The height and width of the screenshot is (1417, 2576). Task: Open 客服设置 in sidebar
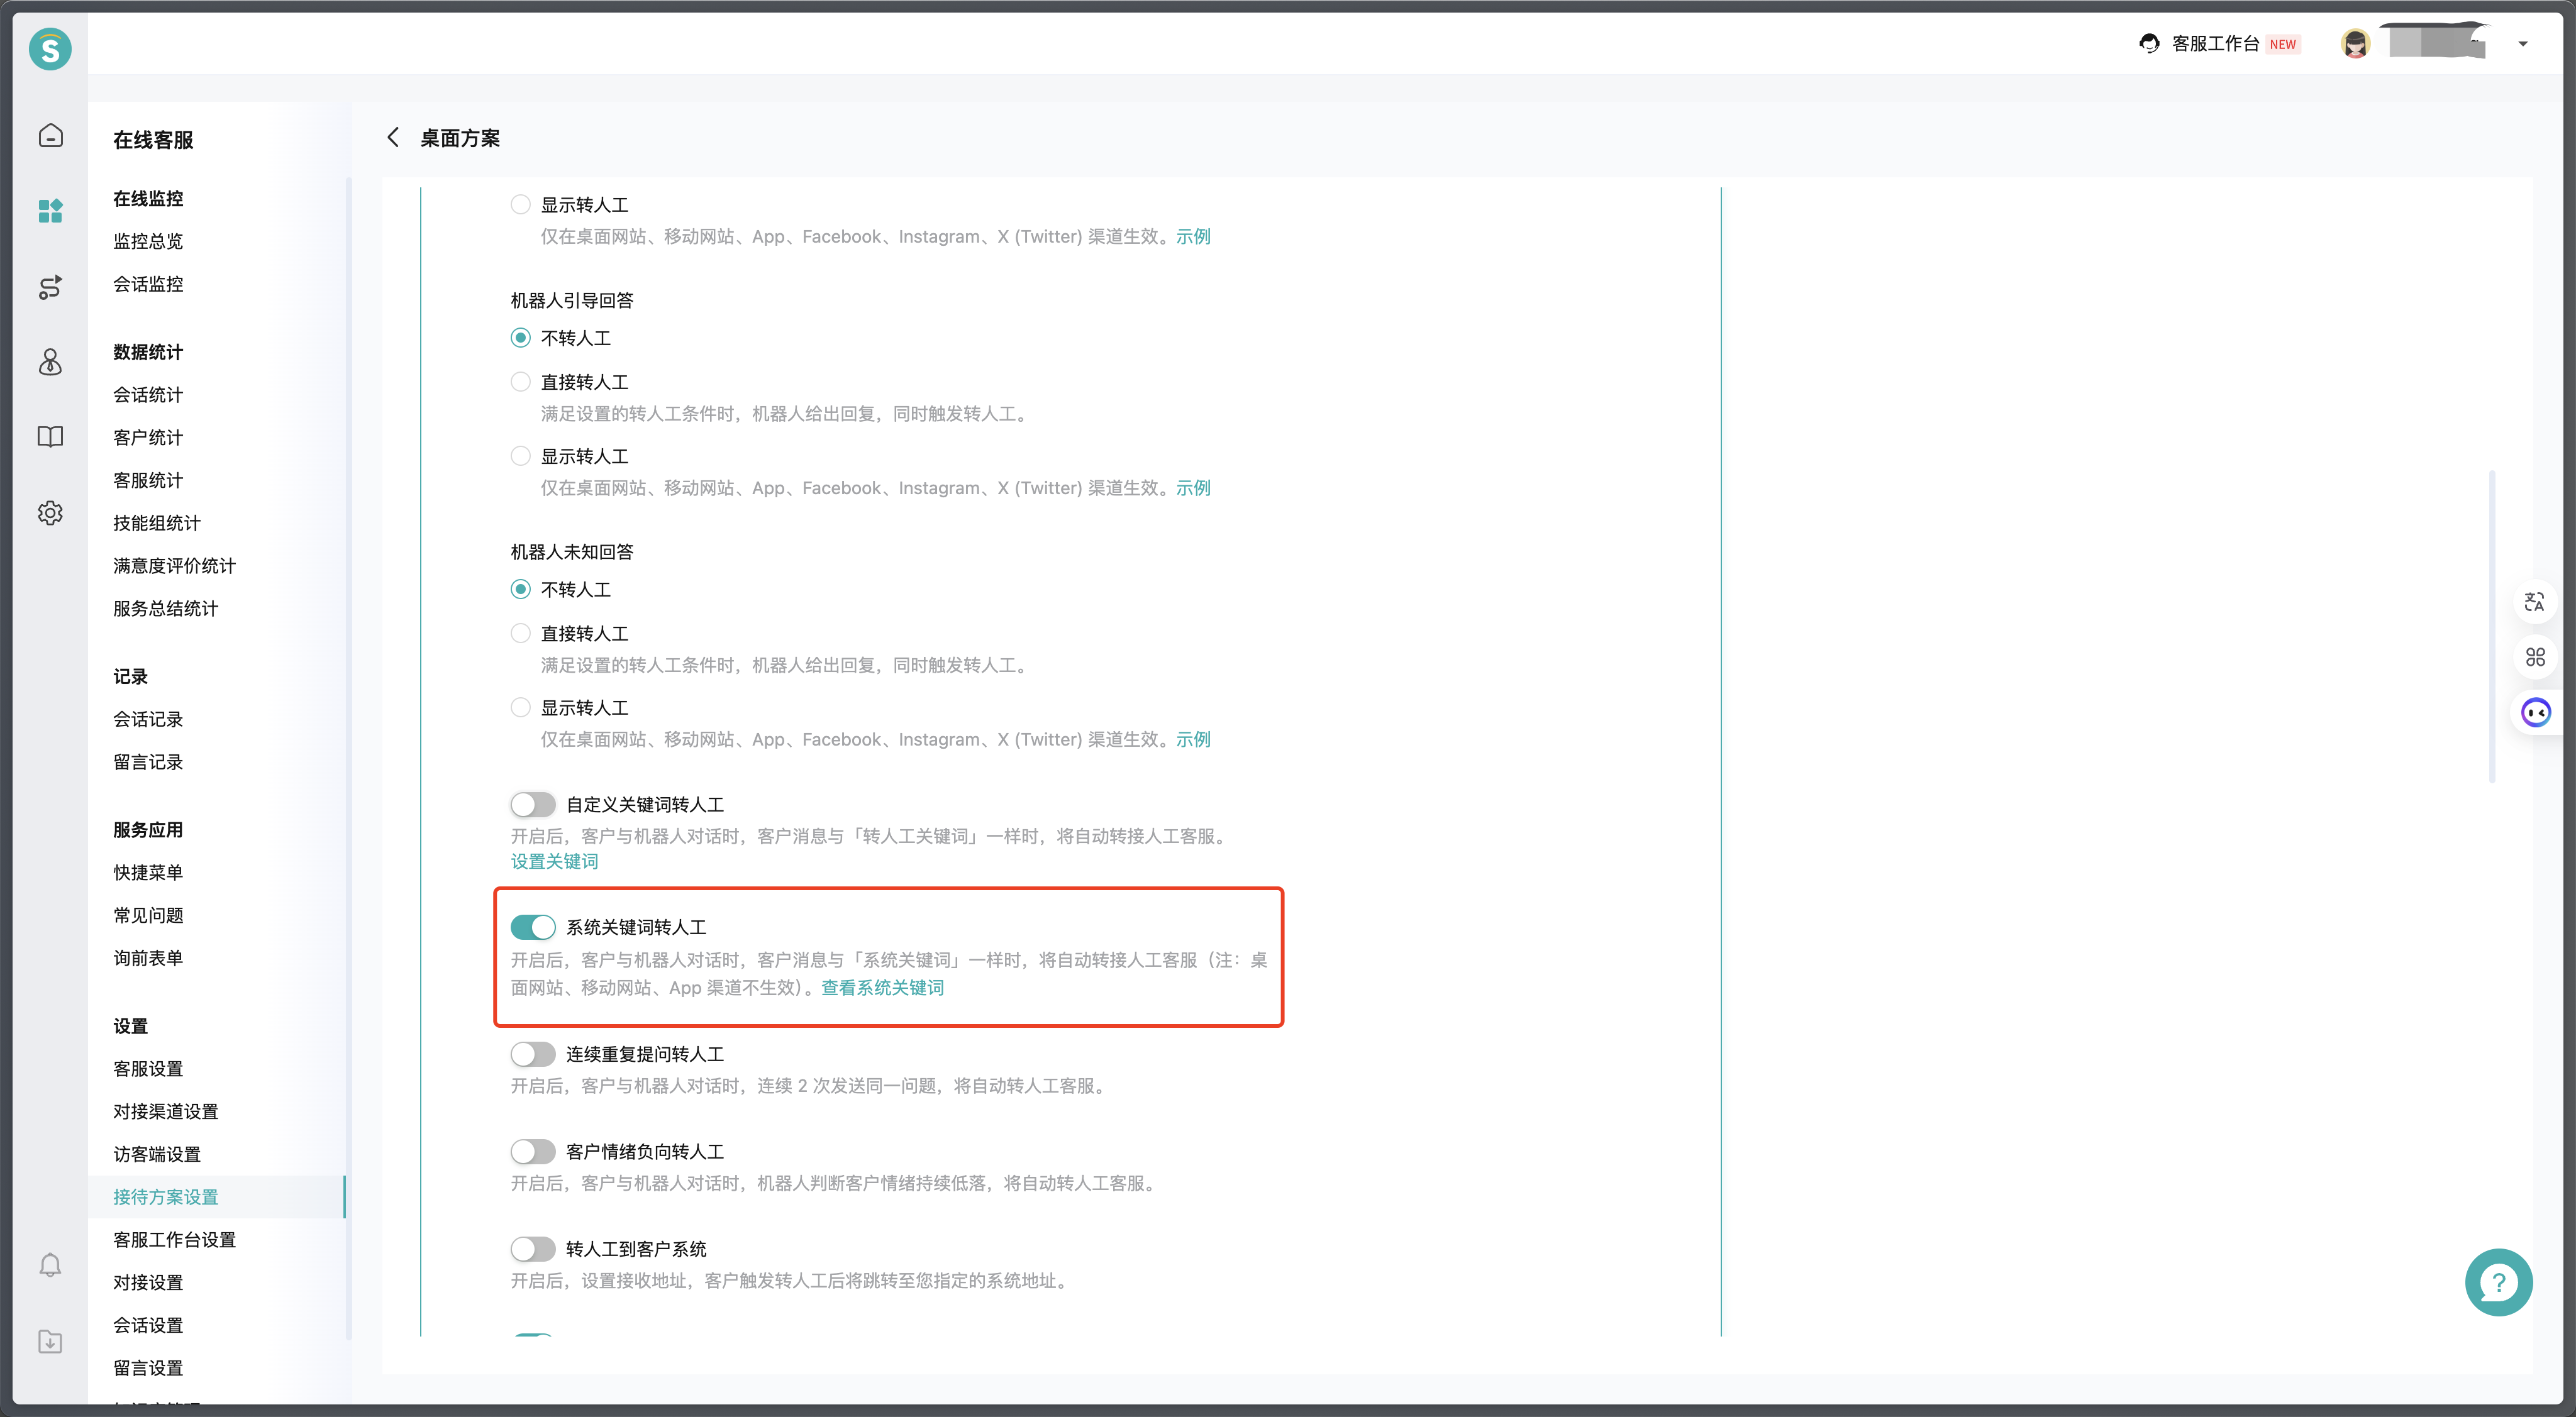pos(148,1069)
